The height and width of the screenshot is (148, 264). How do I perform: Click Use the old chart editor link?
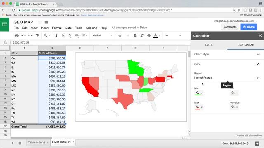248,136
